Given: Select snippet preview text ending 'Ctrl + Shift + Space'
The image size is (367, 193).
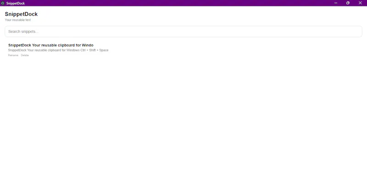Looking at the screenshot, I should (x=58, y=50).
